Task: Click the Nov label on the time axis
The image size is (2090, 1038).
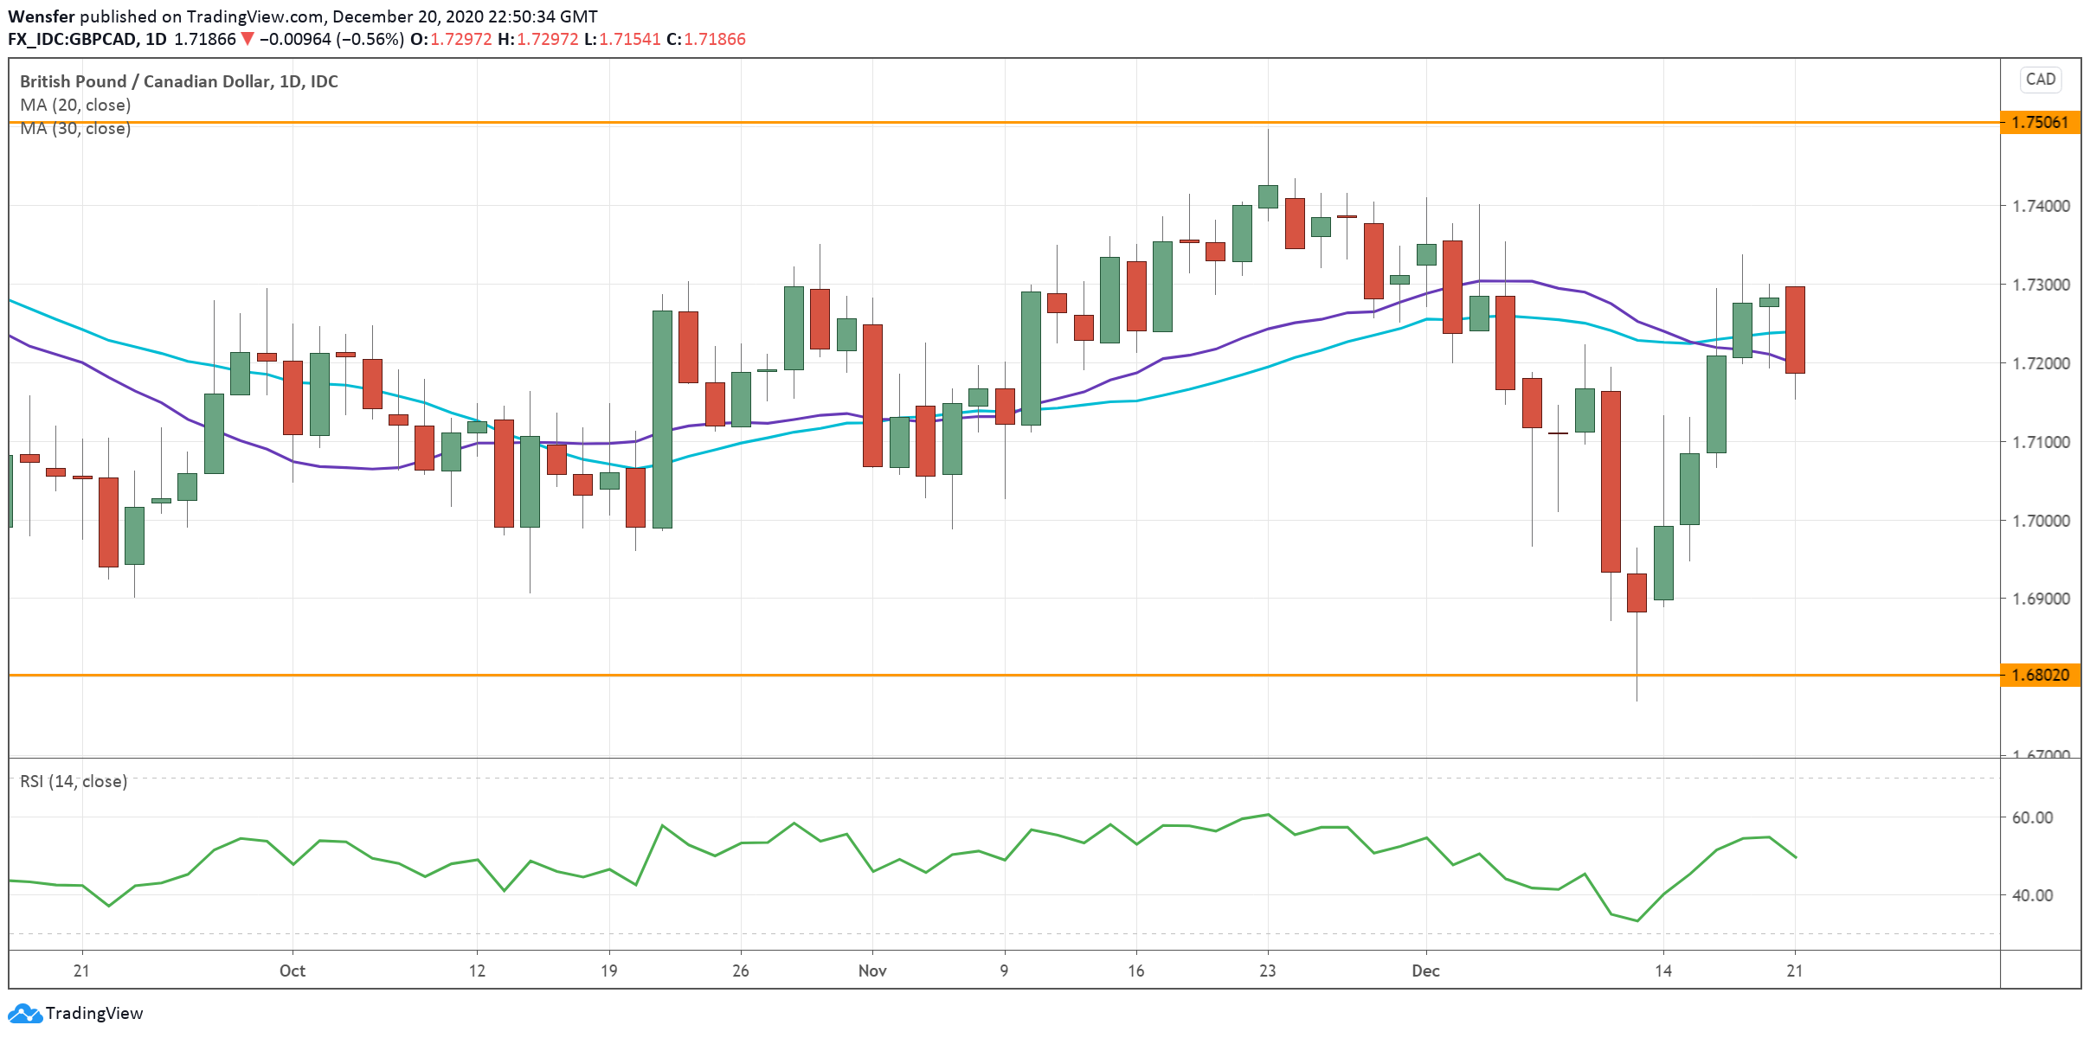Action: click(x=872, y=971)
